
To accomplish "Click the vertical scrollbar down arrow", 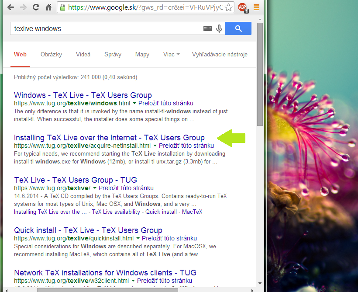I will (x=260, y=283).
